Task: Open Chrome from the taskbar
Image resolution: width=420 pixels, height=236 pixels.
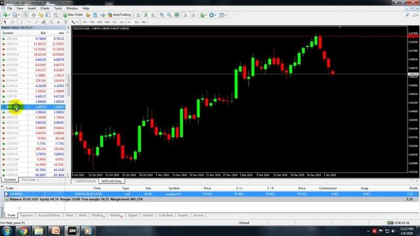Action: (23, 231)
